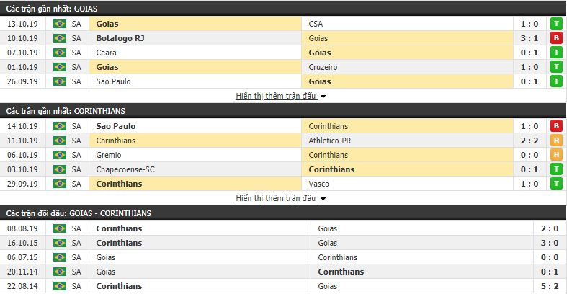Expand more Goias matches via arrow
567x294 pixels.
click(323, 97)
